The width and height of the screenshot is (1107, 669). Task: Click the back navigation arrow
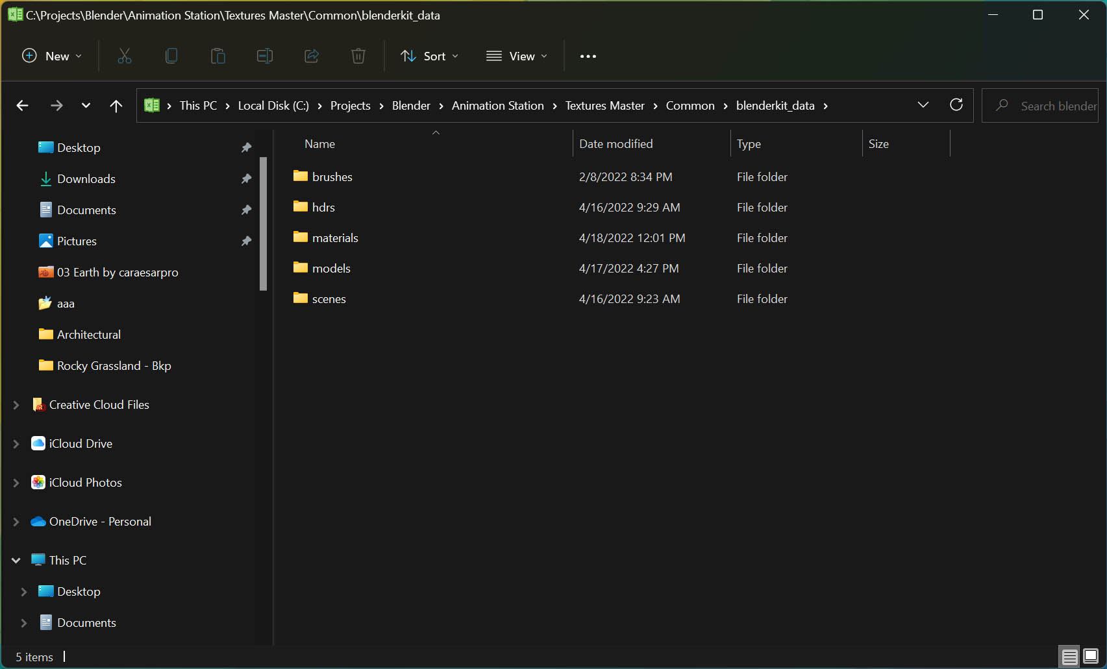tap(22, 105)
